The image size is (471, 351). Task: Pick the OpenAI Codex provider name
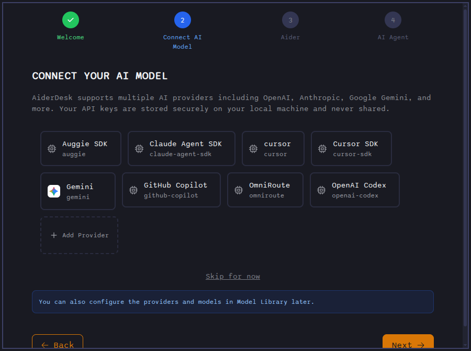[x=358, y=185]
